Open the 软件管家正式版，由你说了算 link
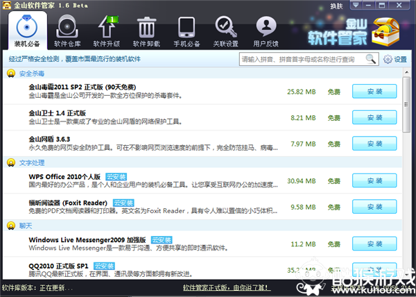This screenshot has height=297, width=416. tap(227, 288)
